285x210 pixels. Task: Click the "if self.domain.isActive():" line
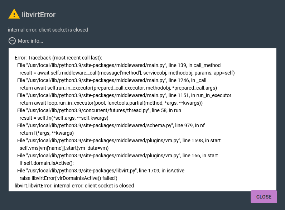[x=47, y=163]
